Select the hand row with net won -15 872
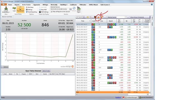Viewport: 195px width, 100px height. click(113, 82)
